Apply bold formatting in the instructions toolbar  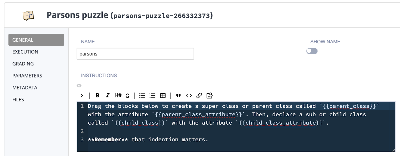[97, 95]
